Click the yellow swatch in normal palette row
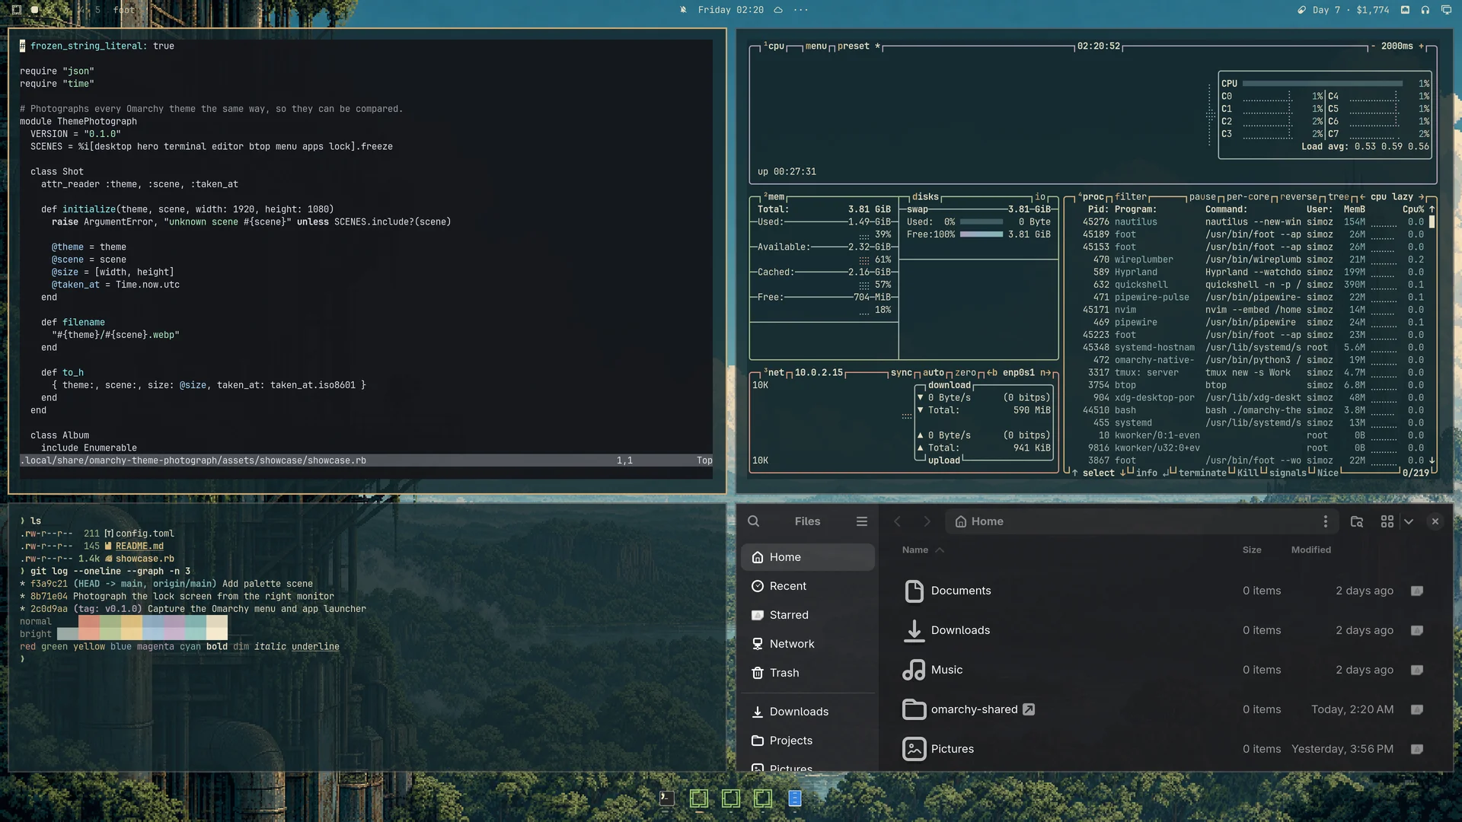This screenshot has height=822, width=1462. click(132, 621)
